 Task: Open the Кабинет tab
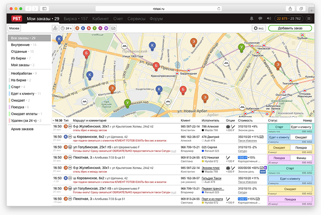(100, 18)
